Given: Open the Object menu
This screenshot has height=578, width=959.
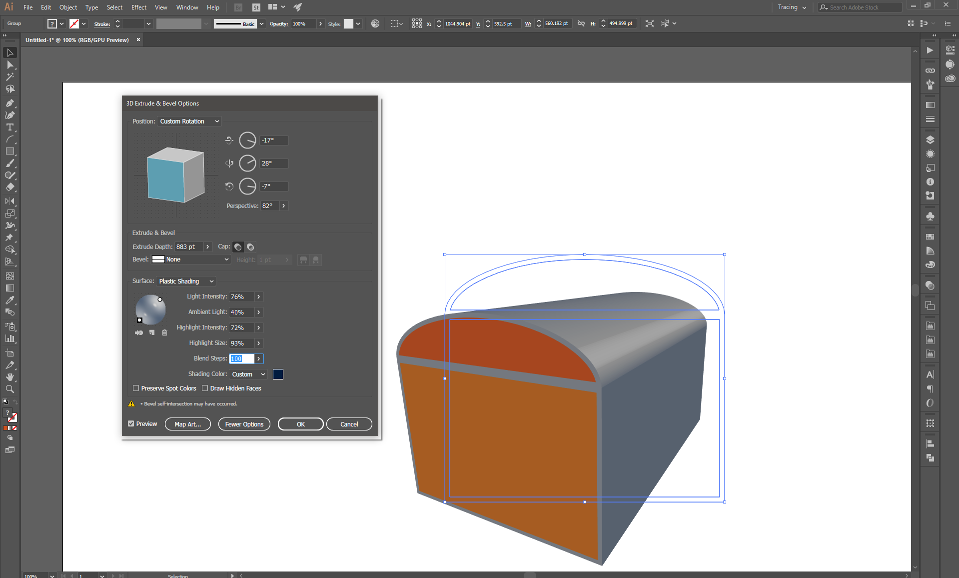Looking at the screenshot, I should point(68,7).
